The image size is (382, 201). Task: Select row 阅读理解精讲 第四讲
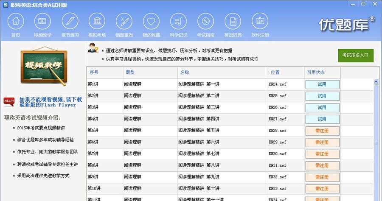(230, 119)
